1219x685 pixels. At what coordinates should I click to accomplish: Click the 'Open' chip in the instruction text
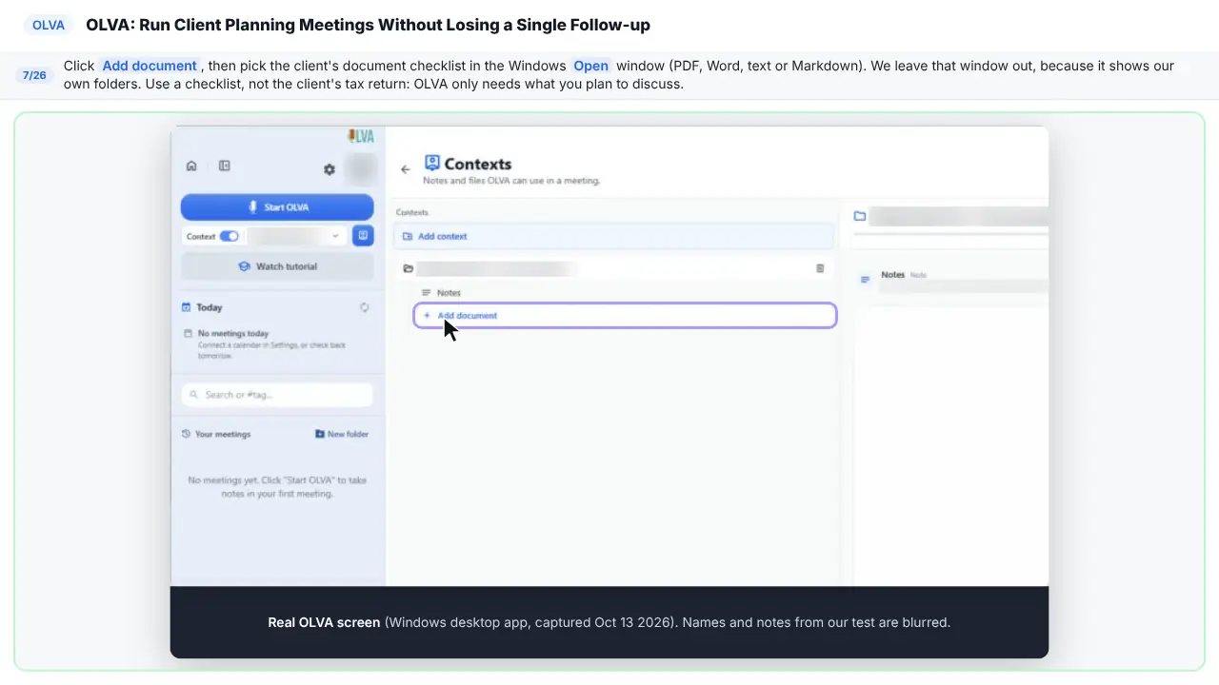pyautogui.click(x=590, y=66)
